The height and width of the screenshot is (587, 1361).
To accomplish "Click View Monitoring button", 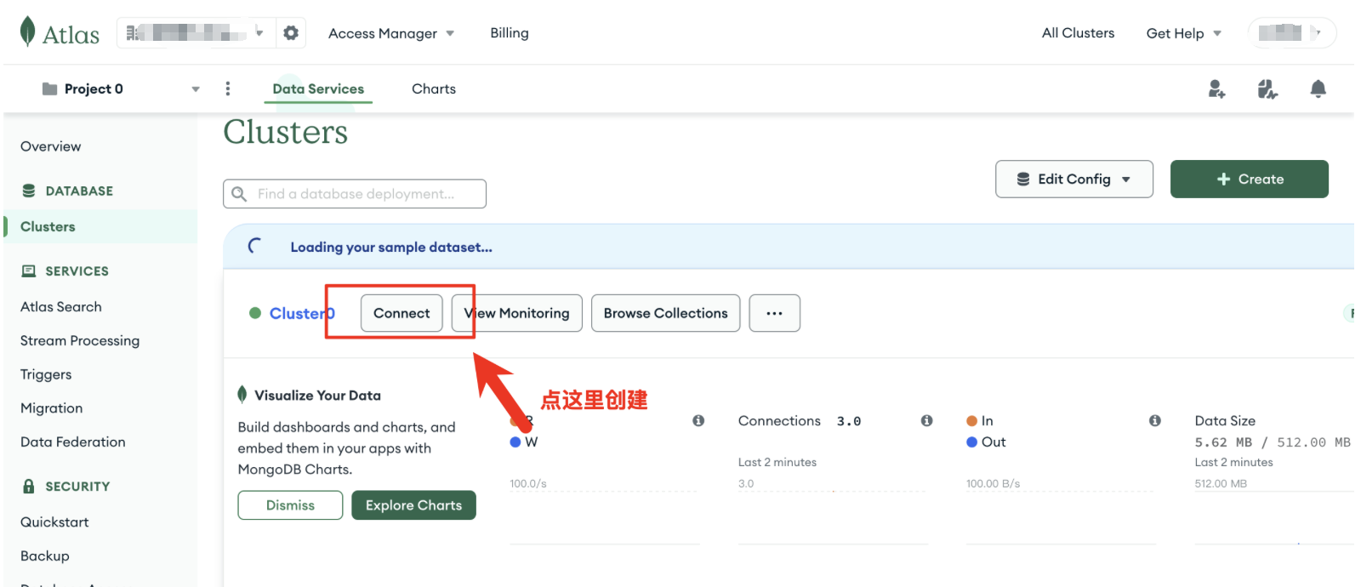I will pos(517,313).
